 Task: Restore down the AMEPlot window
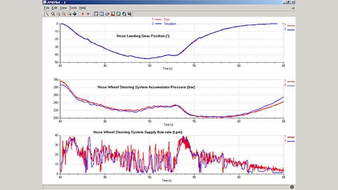(x=288, y=2)
